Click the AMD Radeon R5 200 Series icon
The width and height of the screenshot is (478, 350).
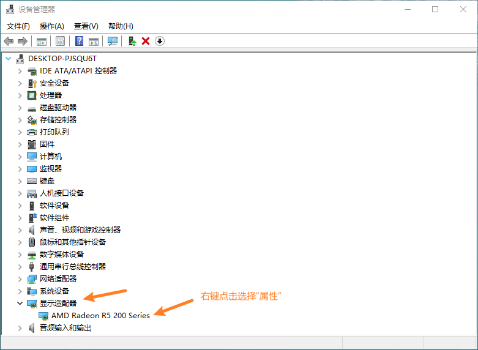pyautogui.click(x=43, y=316)
